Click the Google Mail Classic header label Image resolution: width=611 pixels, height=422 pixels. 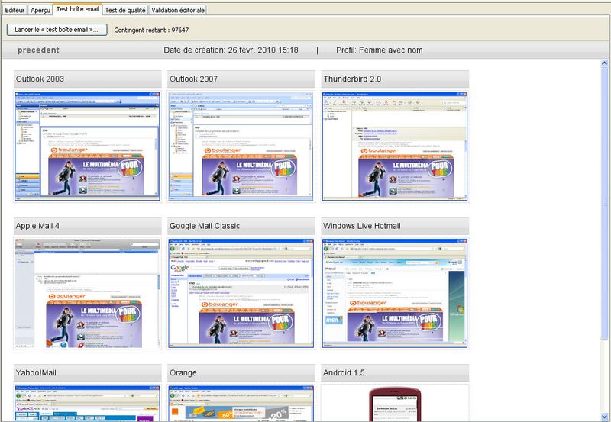(x=204, y=226)
